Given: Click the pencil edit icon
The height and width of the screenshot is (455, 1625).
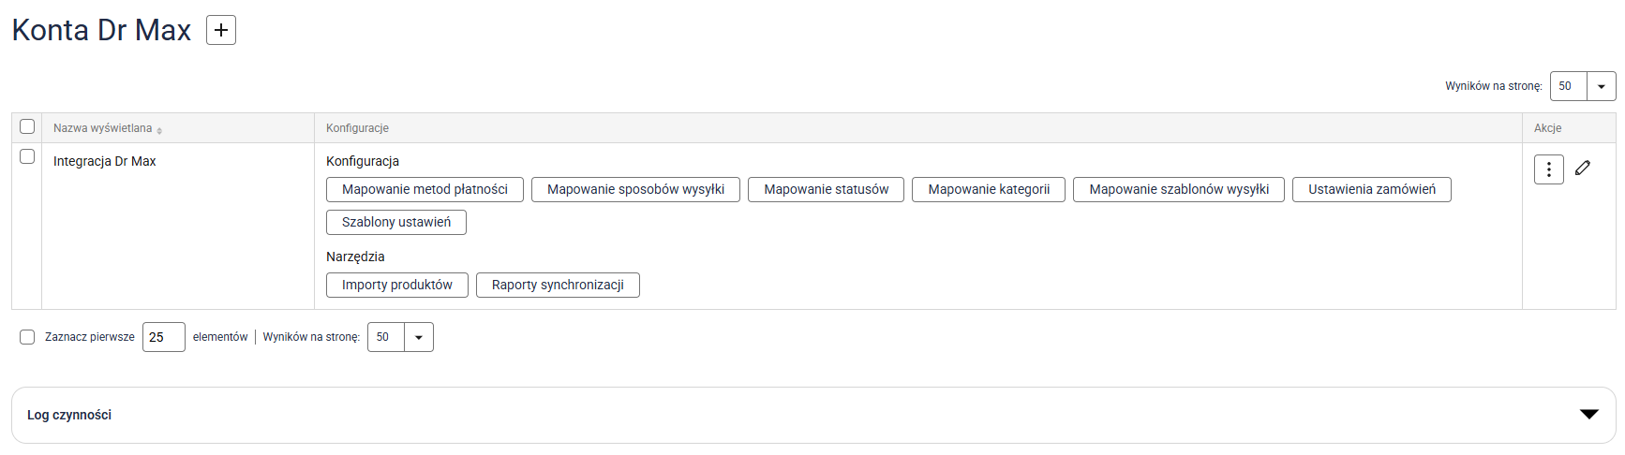Looking at the screenshot, I should 1583,169.
